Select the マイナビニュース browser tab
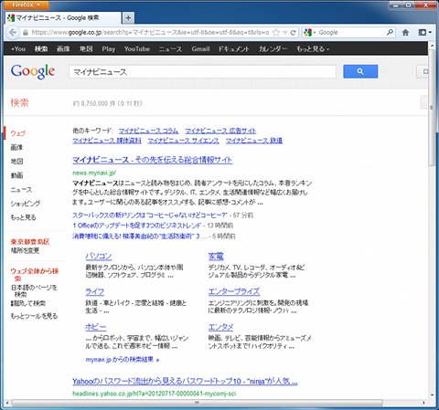439x410 pixels. point(63,18)
